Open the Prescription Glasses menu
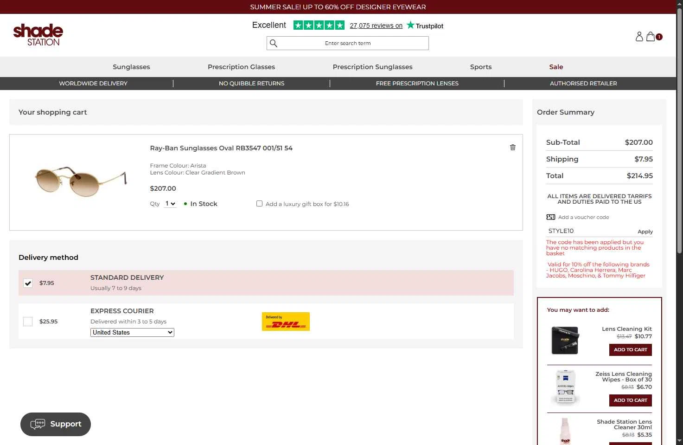Viewport: 683px width, 445px height. 241,67
